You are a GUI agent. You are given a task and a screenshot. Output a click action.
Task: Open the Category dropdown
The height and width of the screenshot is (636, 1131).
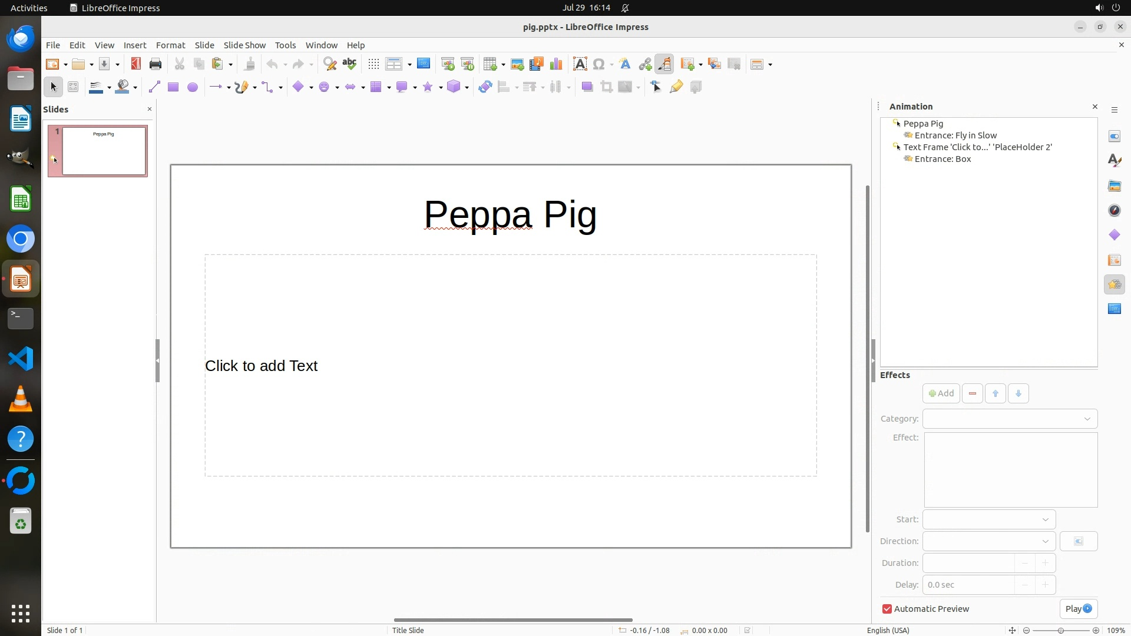coord(1010,419)
